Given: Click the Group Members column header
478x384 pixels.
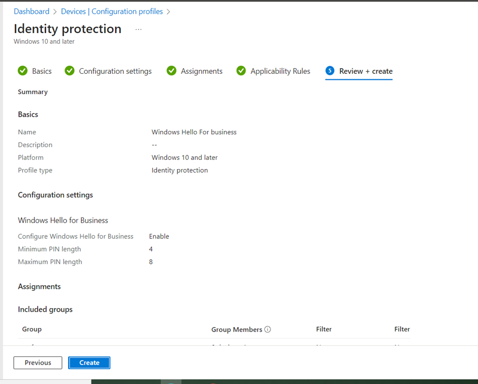Looking at the screenshot, I should [236, 330].
